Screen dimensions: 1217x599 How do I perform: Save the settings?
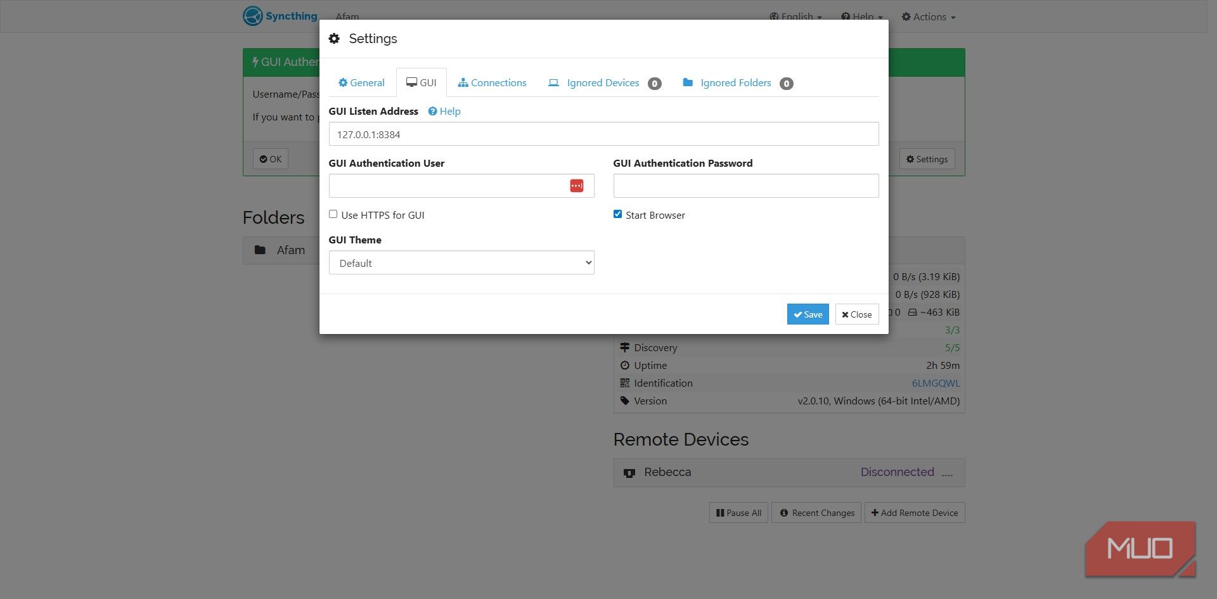tap(808, 314)
